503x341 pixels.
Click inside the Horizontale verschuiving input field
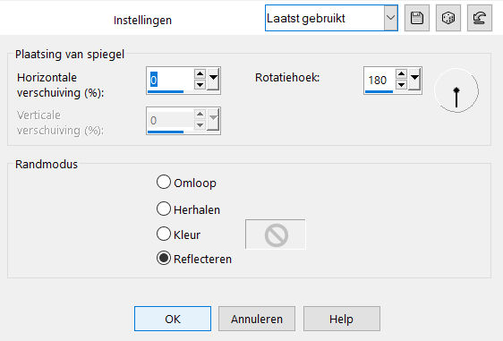pos(170,80)
